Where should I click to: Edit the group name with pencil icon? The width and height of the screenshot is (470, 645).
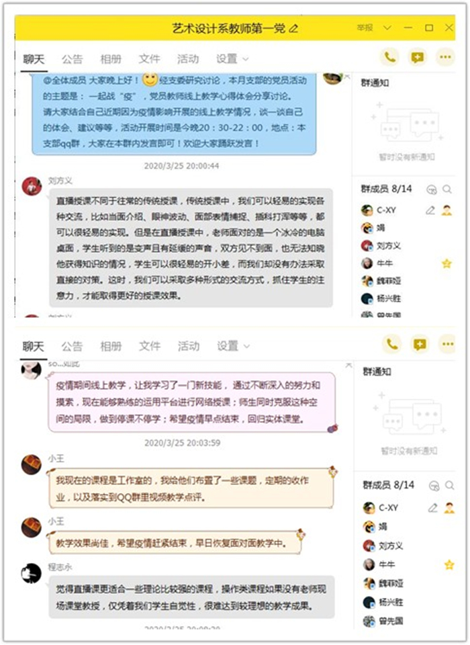pos(293,28)
